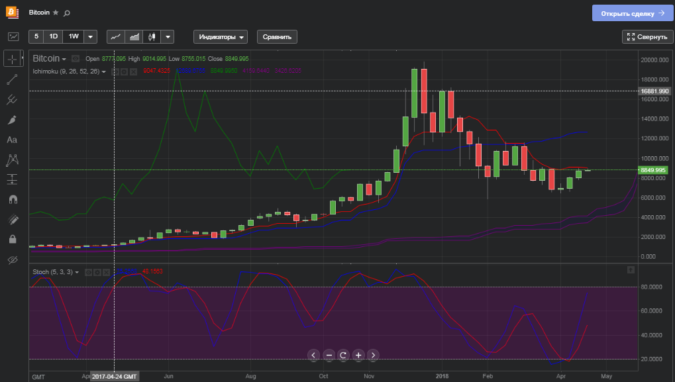Select the 1D timeframe
Image resolution: width=675 pixels, height=382 pixels.
pos(54,36)
